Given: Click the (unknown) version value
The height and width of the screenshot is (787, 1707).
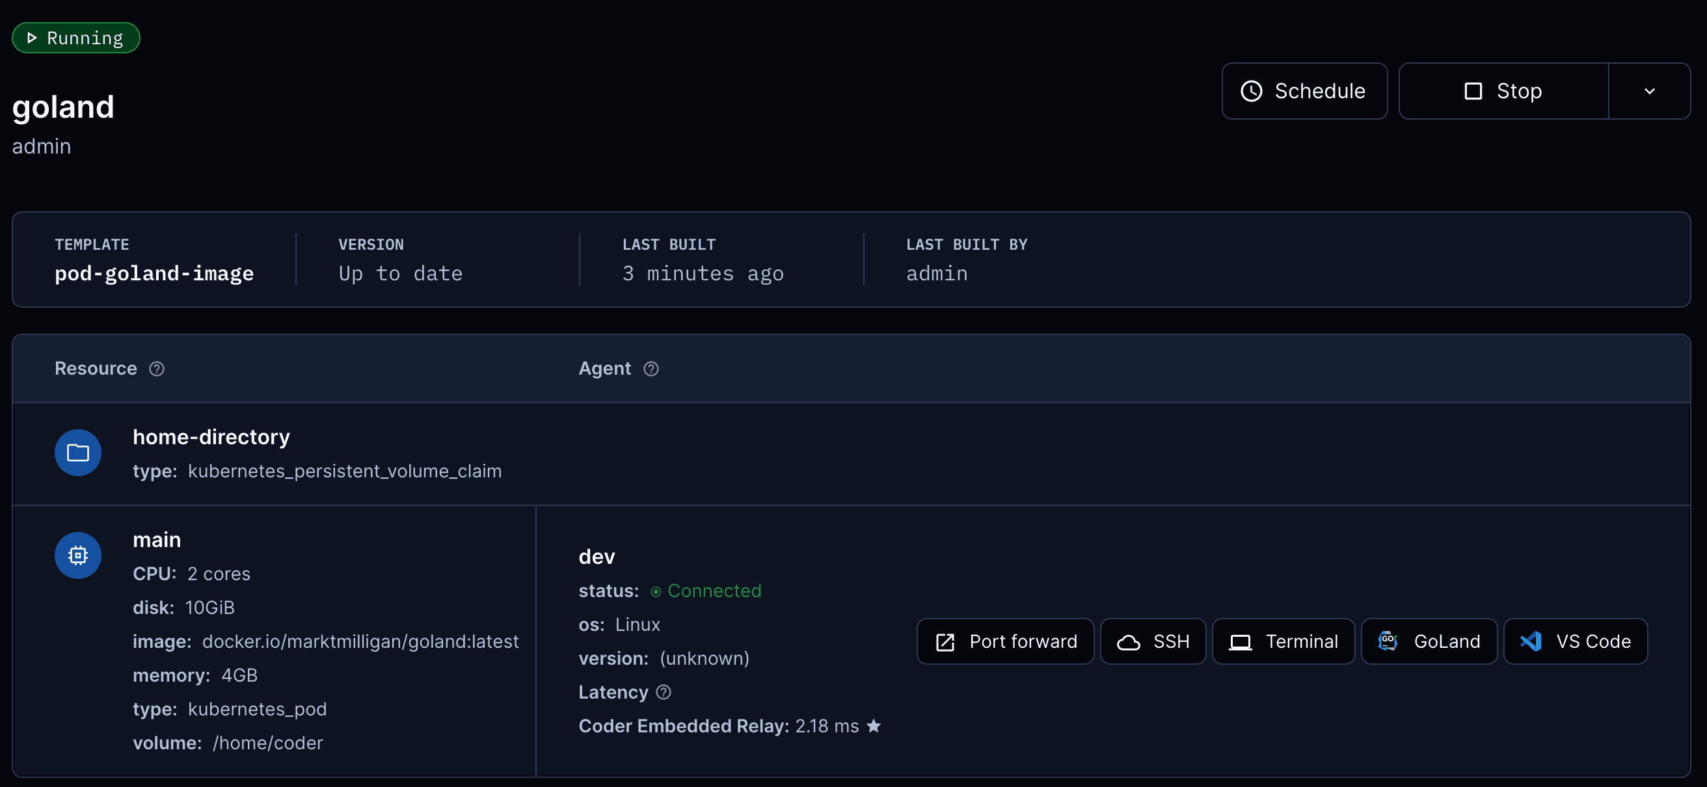Looking at the screenshot, I should [x=705, y=658].
